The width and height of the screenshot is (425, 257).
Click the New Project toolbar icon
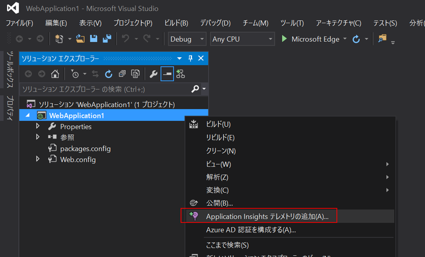pyautogui.click(x=59, y=39)
